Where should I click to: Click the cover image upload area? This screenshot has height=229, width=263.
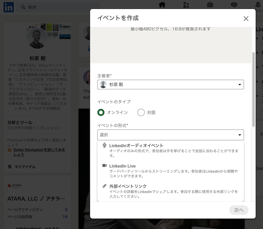coord(171,45)
